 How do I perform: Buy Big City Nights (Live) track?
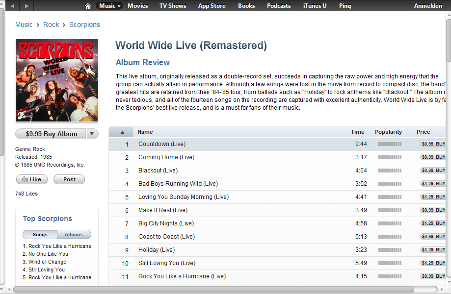pos(433,223)
